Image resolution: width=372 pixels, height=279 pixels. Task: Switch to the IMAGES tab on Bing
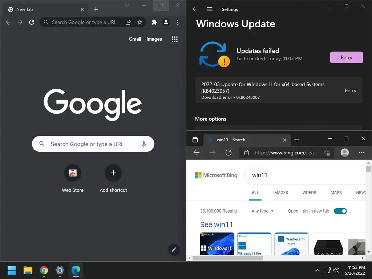(x=280, y=193)
